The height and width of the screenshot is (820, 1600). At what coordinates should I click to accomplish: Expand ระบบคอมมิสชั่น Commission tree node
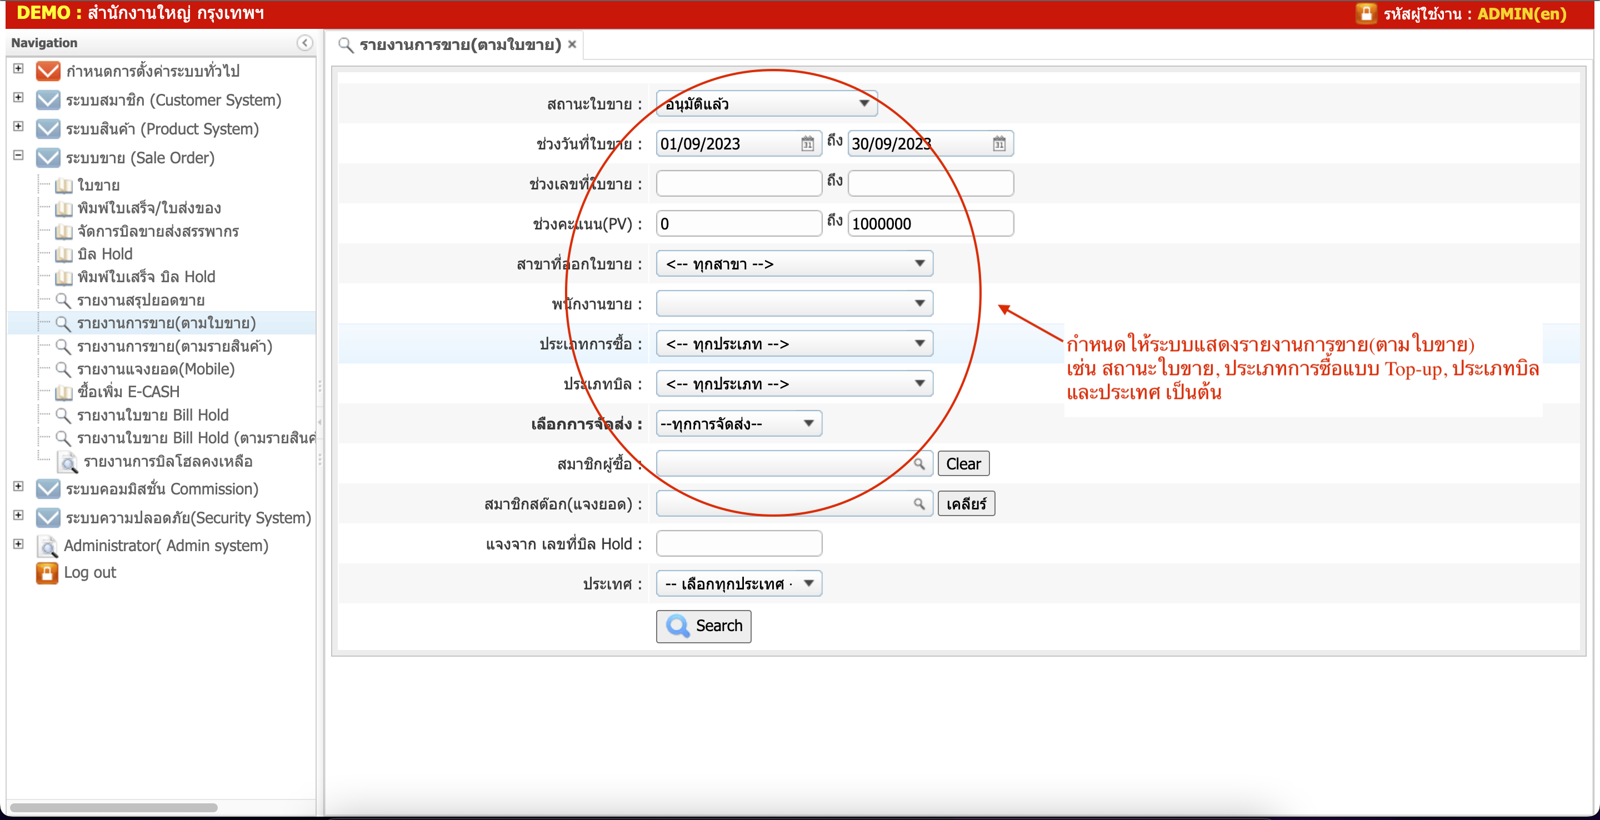pyautogui.click(x=19, y=487)
